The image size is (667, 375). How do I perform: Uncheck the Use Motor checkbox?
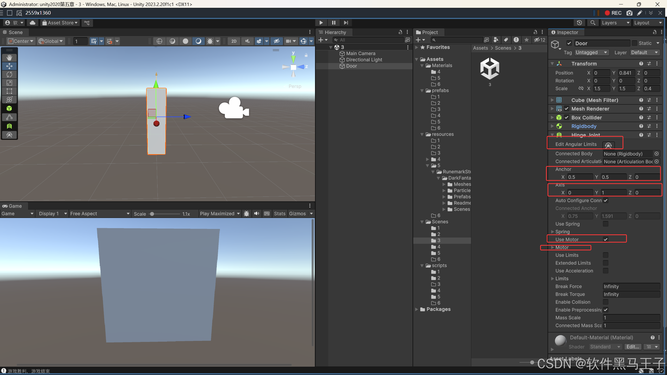606,239
